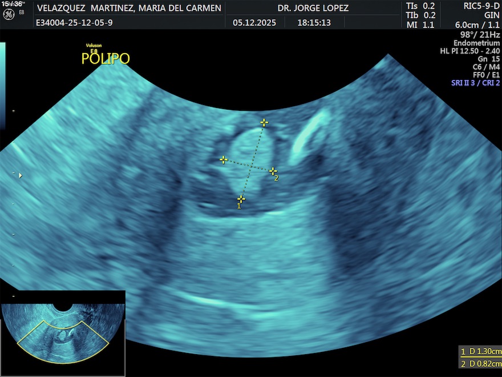Click the left caliper cross of measurement 2

click(224, 160)
